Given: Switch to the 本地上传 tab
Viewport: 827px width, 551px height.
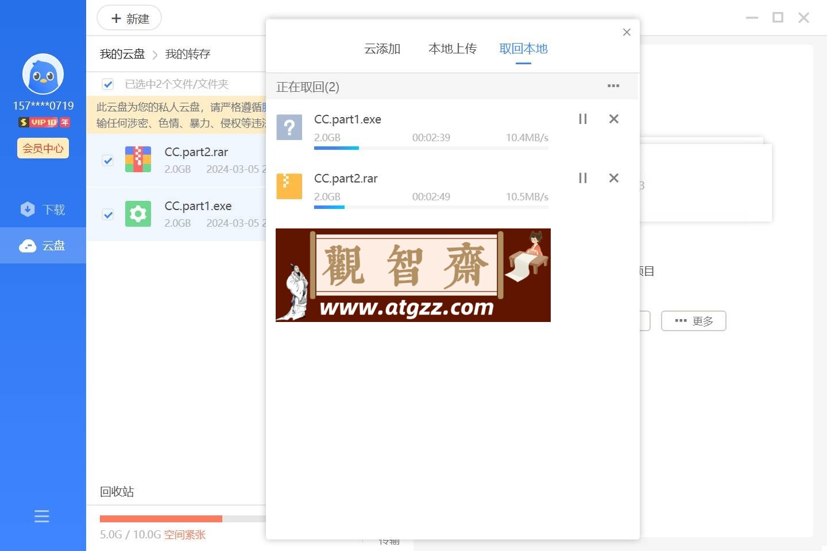Looking at the screenshot, I should pyautogui.click(x=453, y=49).
